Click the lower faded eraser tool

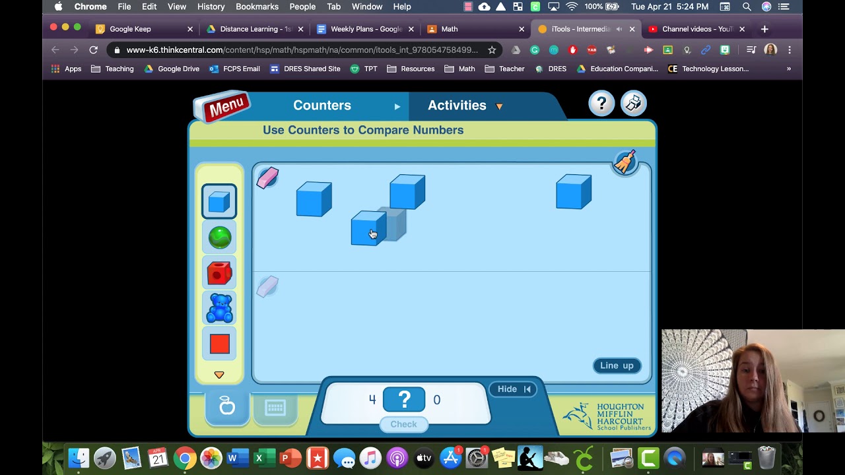[267, 286]
